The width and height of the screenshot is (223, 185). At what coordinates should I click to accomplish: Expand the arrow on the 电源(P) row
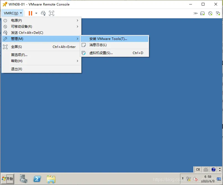pyautogui.click(x=78, y=21)
